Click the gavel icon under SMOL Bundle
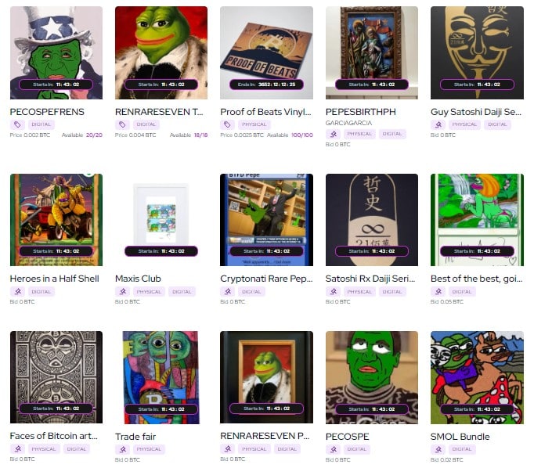Viewport: 534px width, 468px height. click(x=438, y=450)
